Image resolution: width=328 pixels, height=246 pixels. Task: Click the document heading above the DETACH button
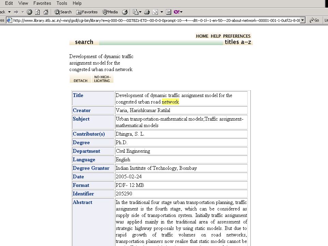point(101,63)
